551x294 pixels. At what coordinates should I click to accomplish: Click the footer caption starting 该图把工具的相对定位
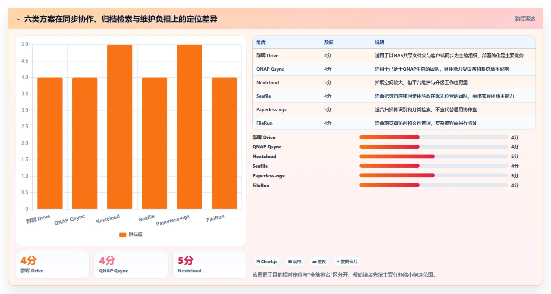click(x=344, y=275)
